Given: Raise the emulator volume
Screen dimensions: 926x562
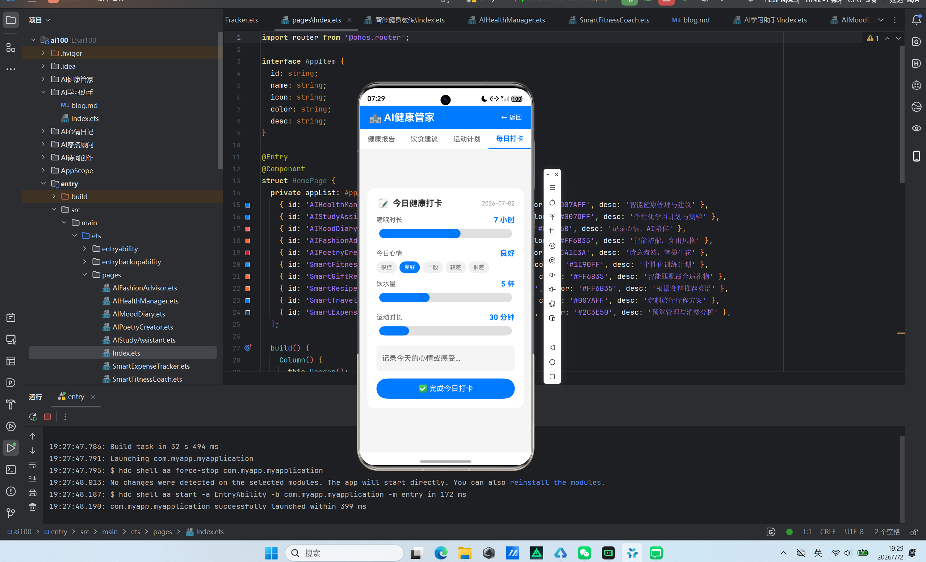Looking at the screenshot, I should (552, 275).
